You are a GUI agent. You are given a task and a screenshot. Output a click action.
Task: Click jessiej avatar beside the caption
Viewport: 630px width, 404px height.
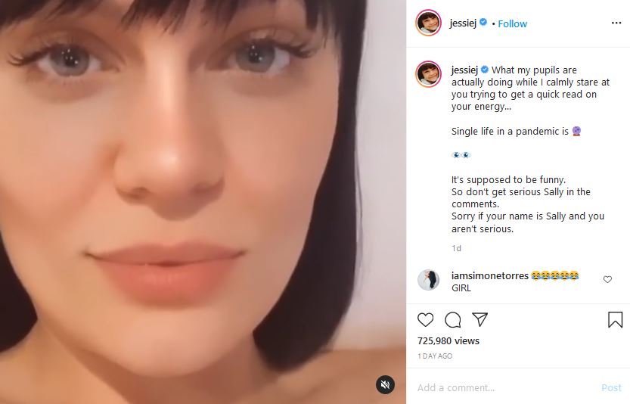(x=428, y=74)
